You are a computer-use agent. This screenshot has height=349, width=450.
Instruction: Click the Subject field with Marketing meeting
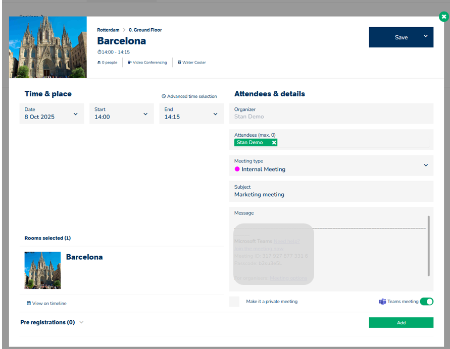[x=331, y=191]
